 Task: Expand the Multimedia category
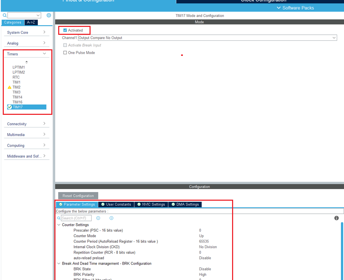(27, 134)
